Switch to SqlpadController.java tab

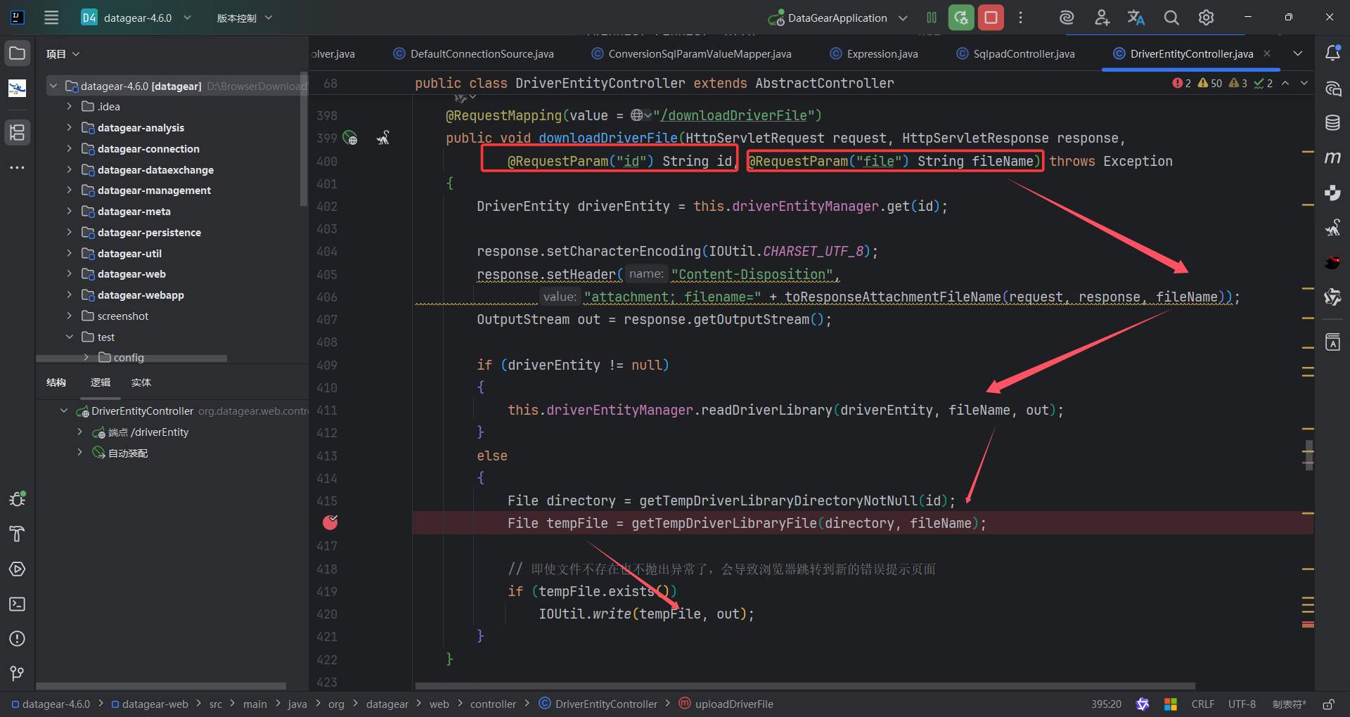tap(1015, 53)
